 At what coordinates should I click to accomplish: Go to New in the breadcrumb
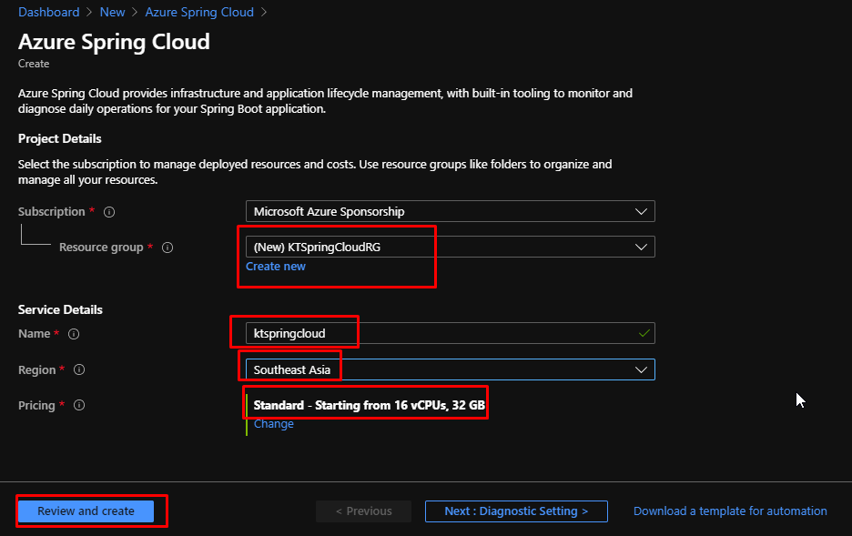pyautogui.click(x=112, y=13)
